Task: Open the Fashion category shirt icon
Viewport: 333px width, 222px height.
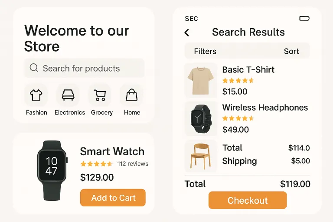Action: tap(36, 95)
